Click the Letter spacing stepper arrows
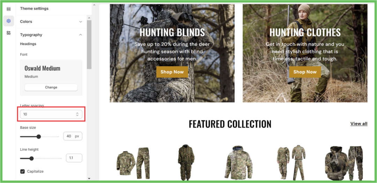The height and width of the screenshot is (183, 377). [77, 114]
